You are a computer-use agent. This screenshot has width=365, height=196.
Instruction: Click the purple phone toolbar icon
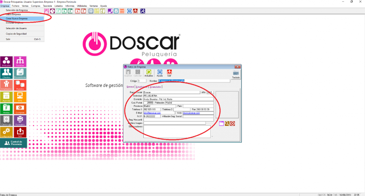[x=110, y=11]
